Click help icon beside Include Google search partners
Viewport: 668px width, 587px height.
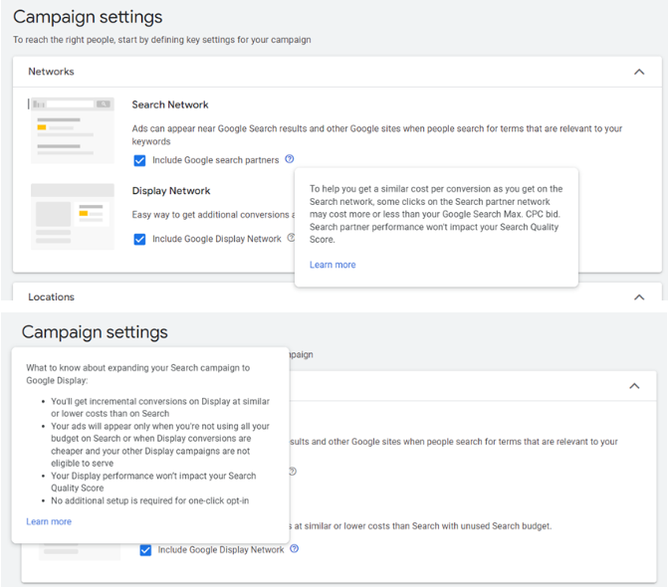pyautogui.click(x=290, y=159)
